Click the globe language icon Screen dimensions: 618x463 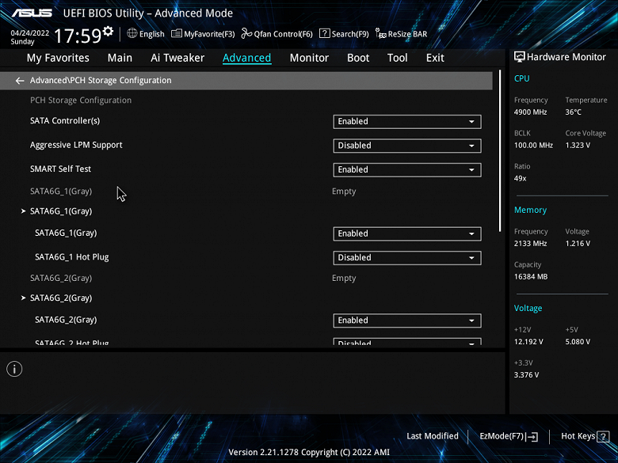(x=132, y=33)
